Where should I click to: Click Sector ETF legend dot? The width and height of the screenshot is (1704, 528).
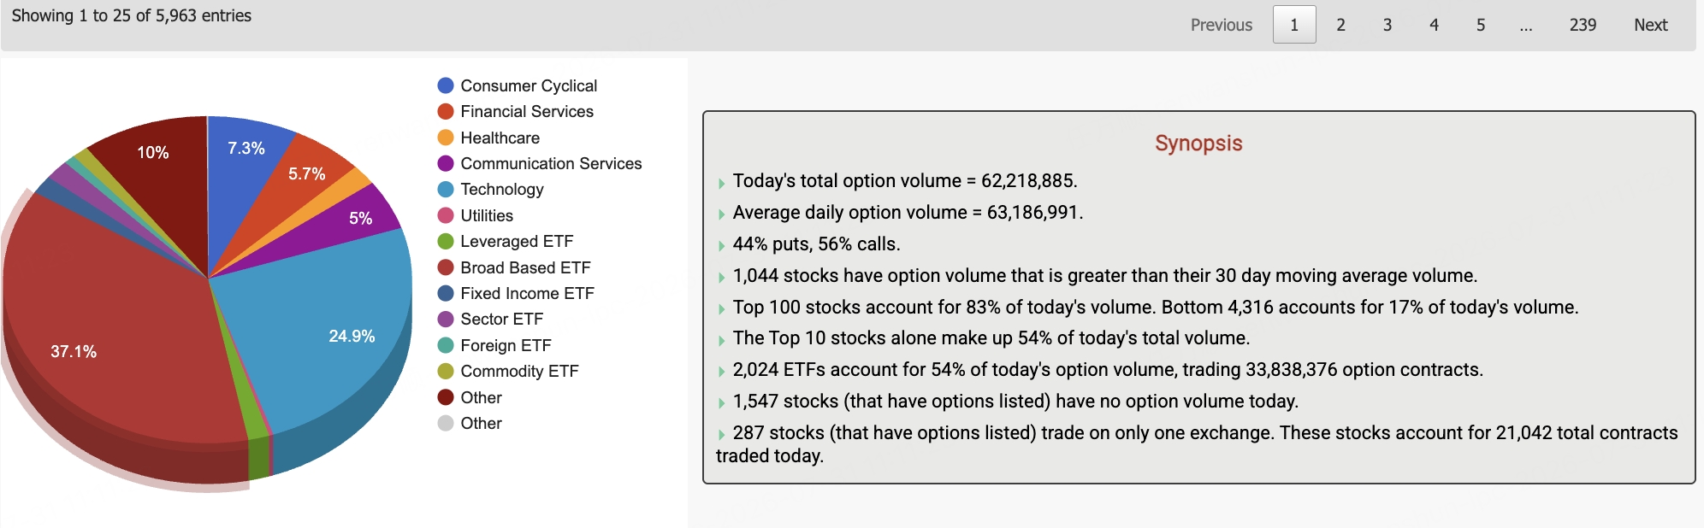coord(446,319)
